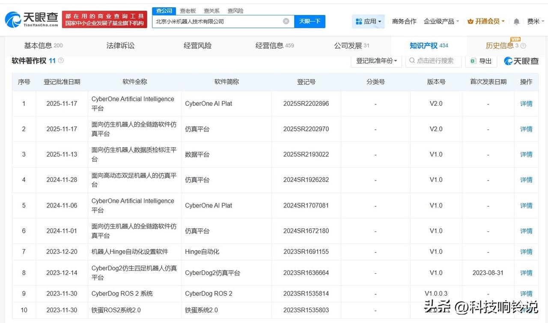The image size is (548, 323).
Task: Click the 天眼一下 search button
Action: point(310,21)
